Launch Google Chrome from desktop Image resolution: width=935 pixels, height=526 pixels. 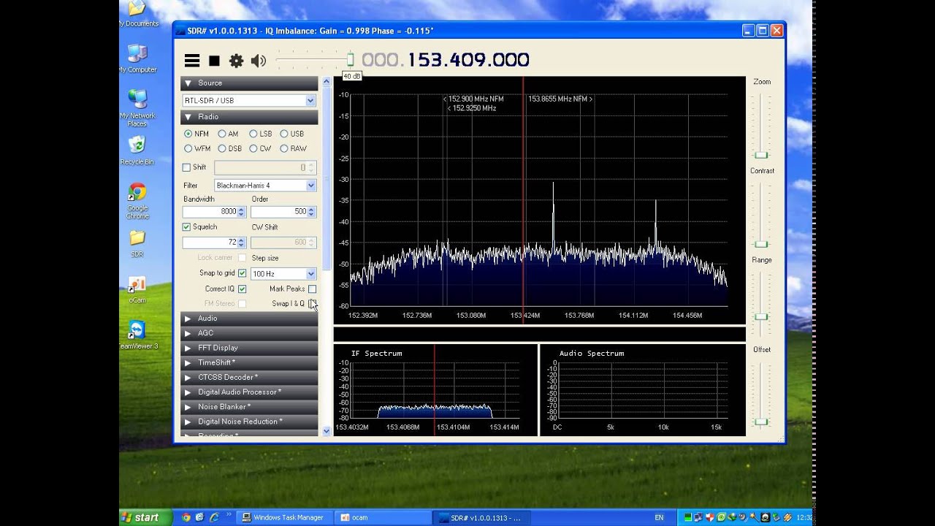tap(137, 201)
